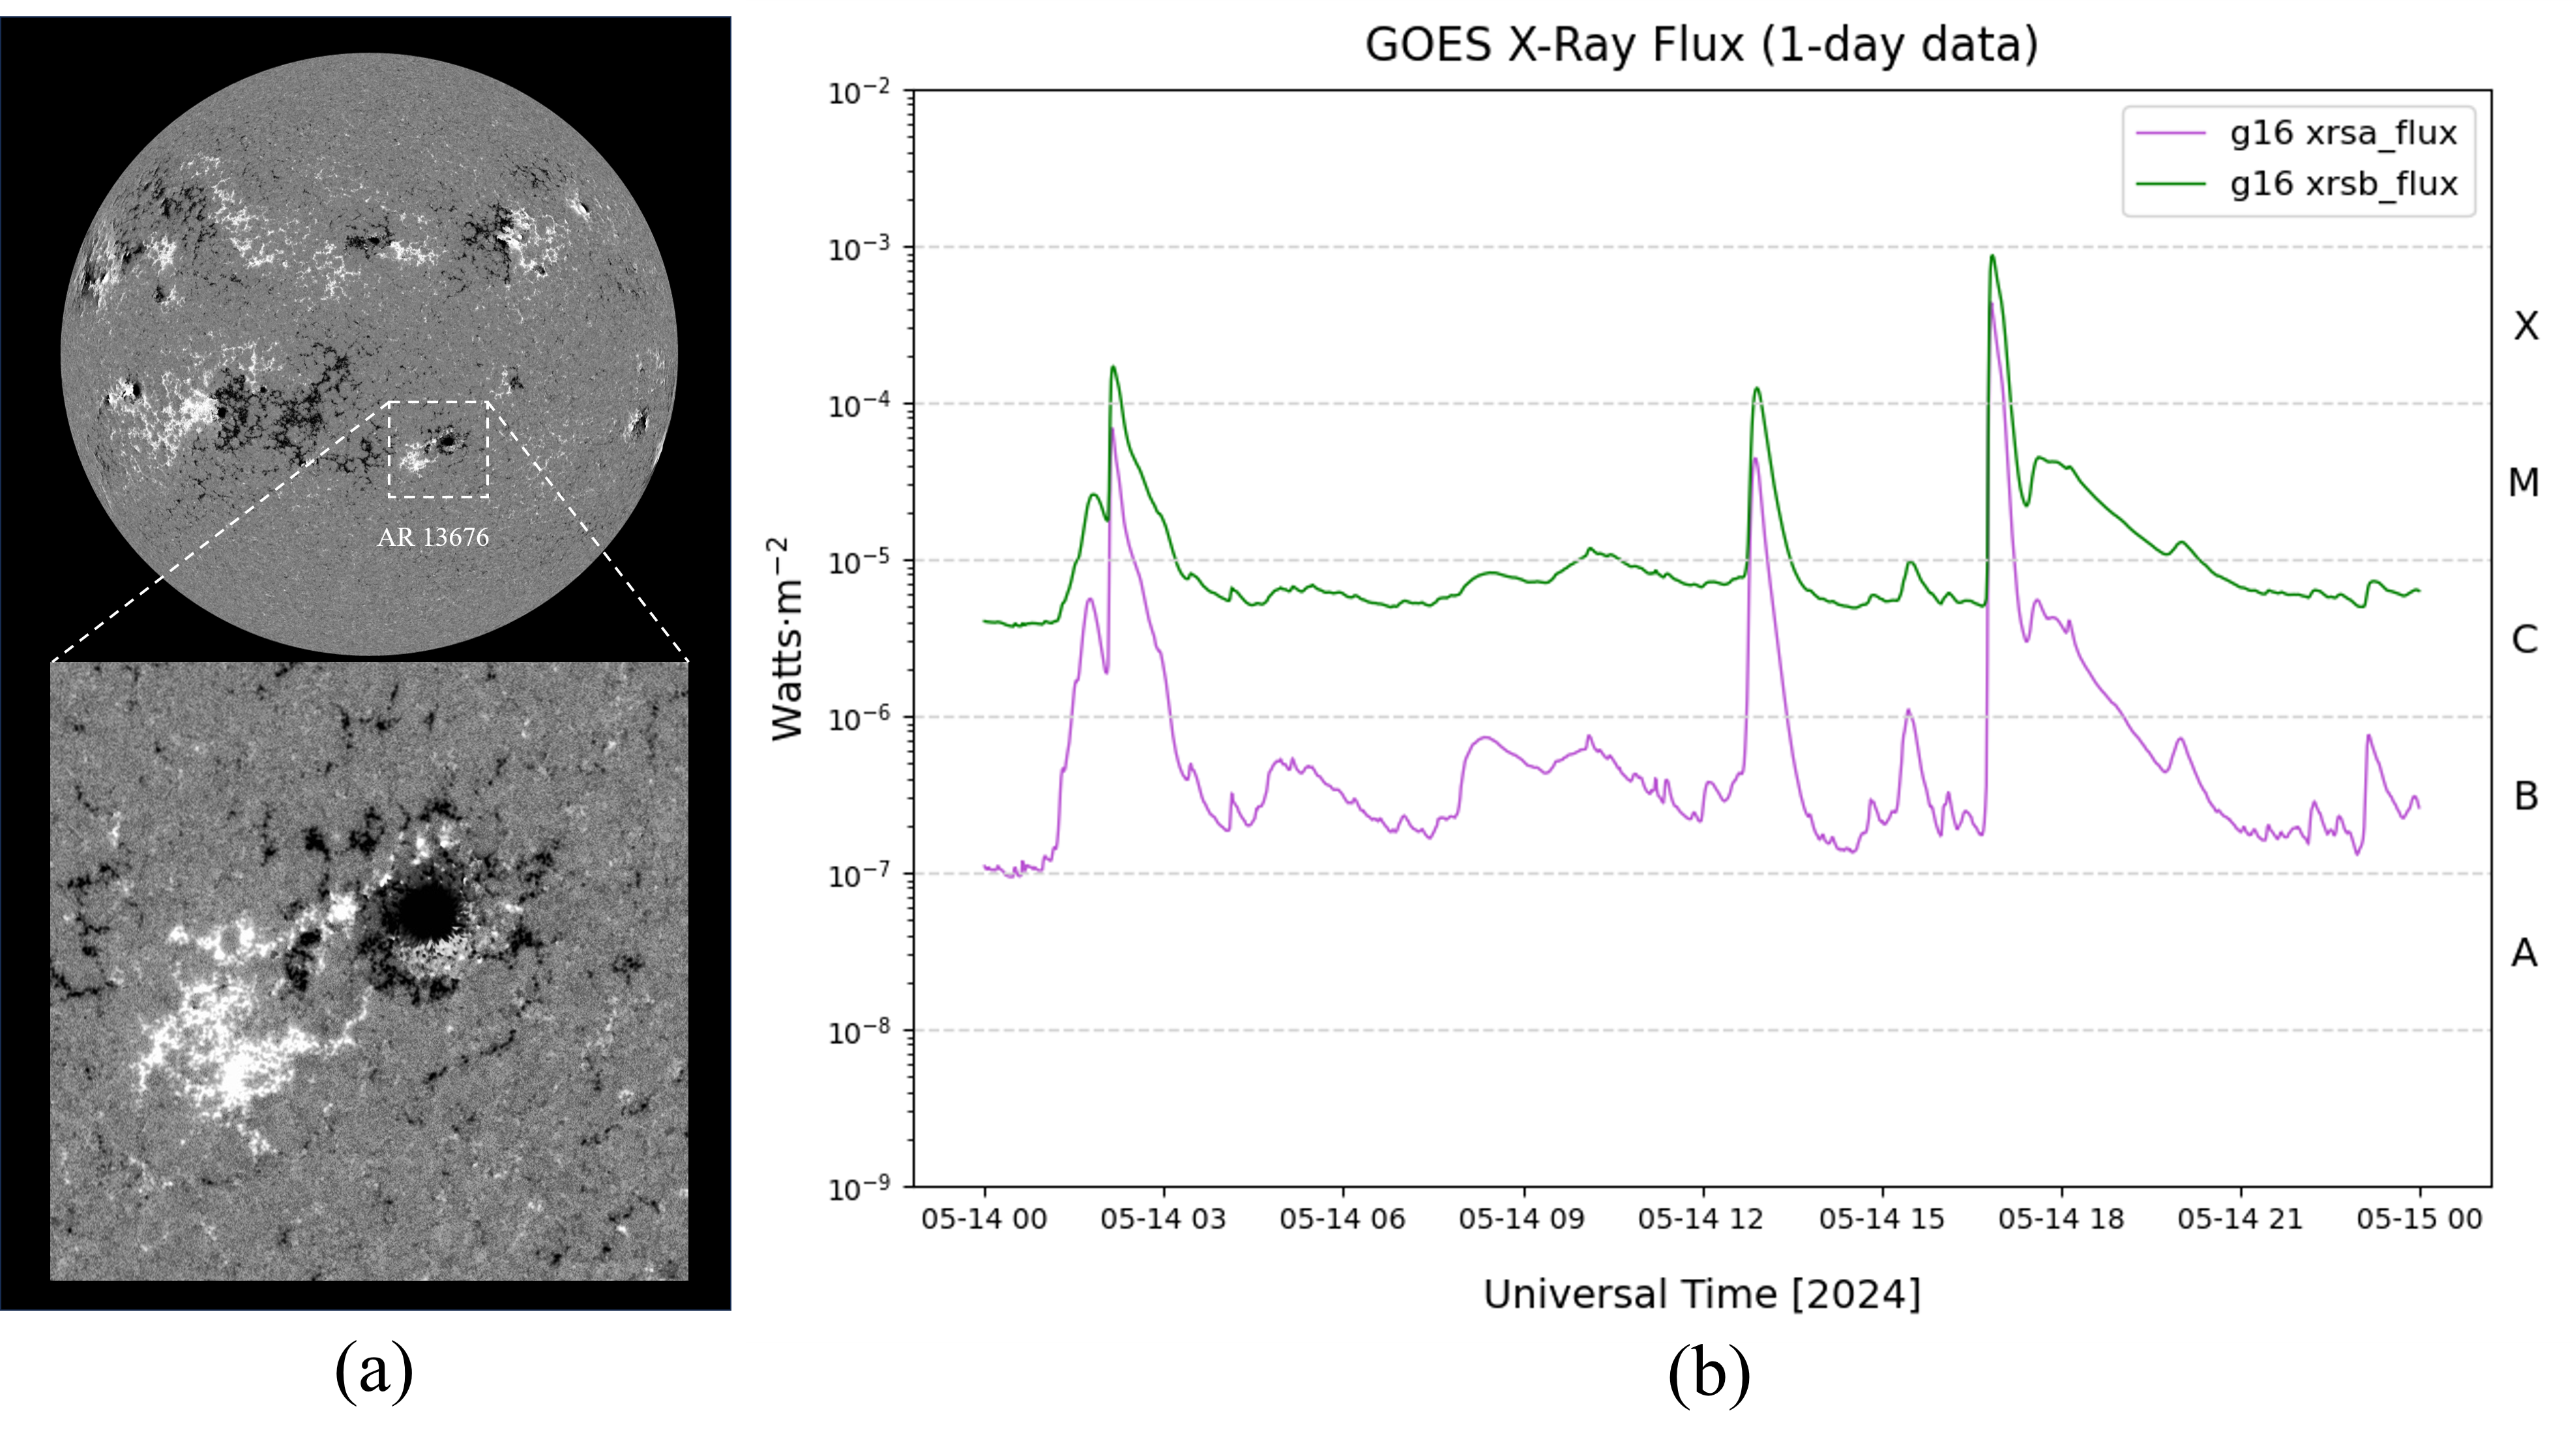Image resolution: width=2575 pixels, height=1456 pixels.
Task: Click inside the dashed box on the solar disk
Action: [438, 449]
